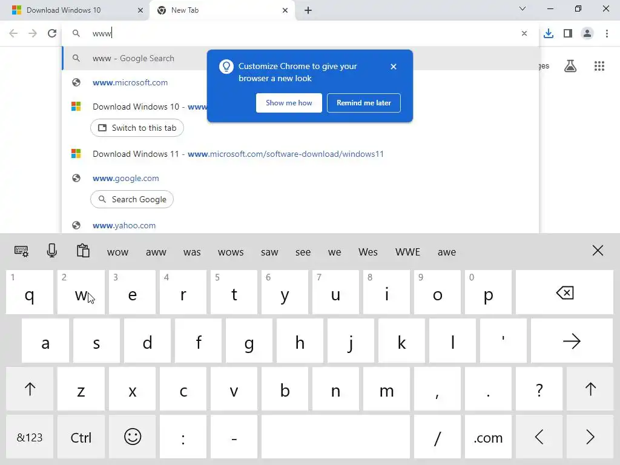Tap the backspace key
620x465 pixels.
(x=564, y=292)
